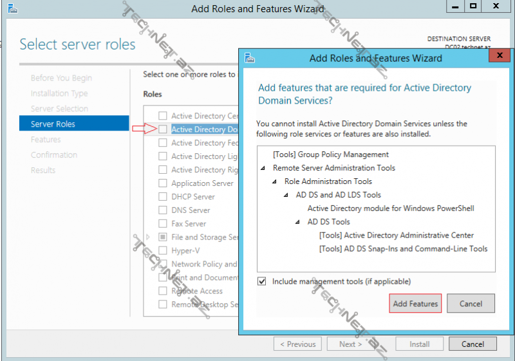This screenshot has width=515, height=361.
Task: Collapse AD DS and AD LDS Tools
Action: click(286, 195)
